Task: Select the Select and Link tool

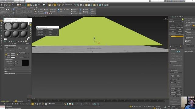Action: (x=4, y=5)
